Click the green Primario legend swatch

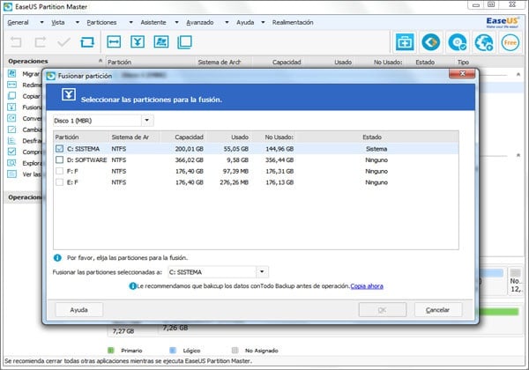click(x=111, y=350)
